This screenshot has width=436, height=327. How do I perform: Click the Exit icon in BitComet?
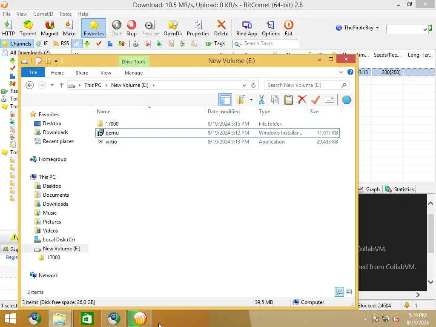(288, 28)
